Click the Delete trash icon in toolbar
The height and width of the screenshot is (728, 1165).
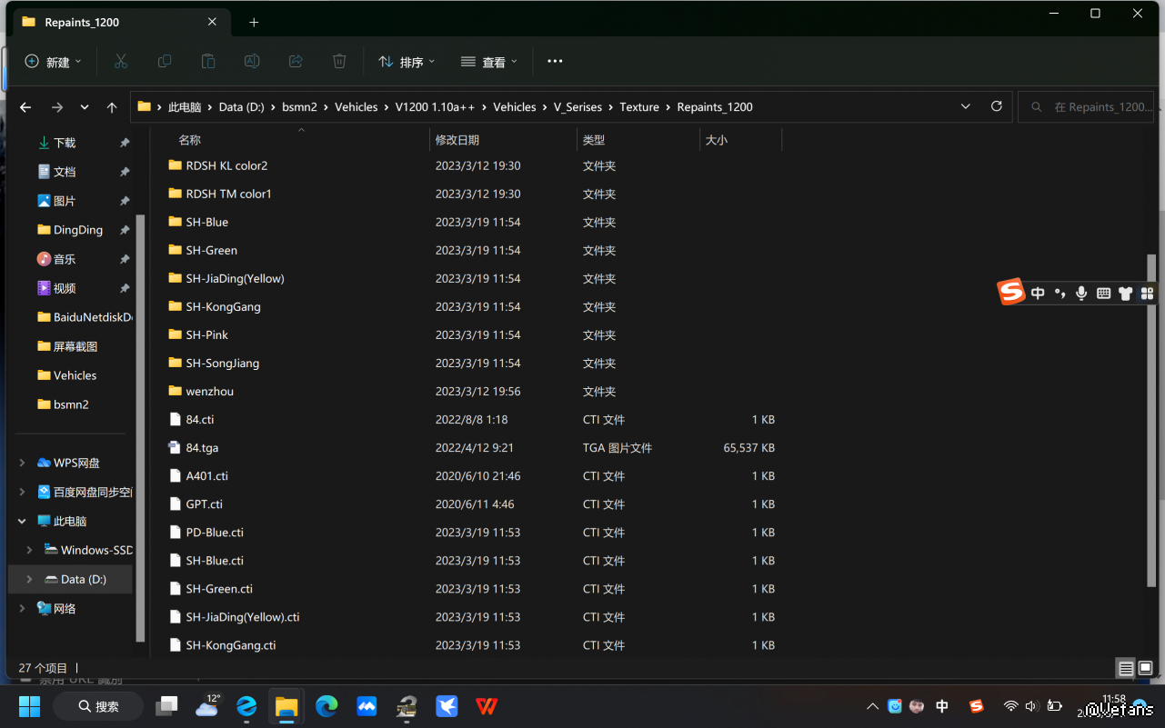pos(339,61)
